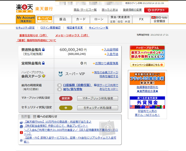This screenshot has width=186, height=151.
Task: Open the 証券・FX 即時入金サービス notice
Action: 70,140
